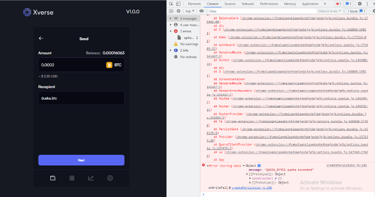Viewport: 375px width, 197px height.
Task: Switch to the Elements tab
Action: click(194, 4)
